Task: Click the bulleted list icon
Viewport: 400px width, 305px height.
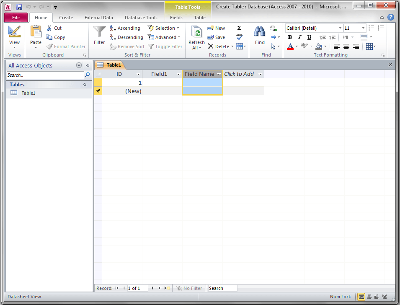Action: point(372,28)
